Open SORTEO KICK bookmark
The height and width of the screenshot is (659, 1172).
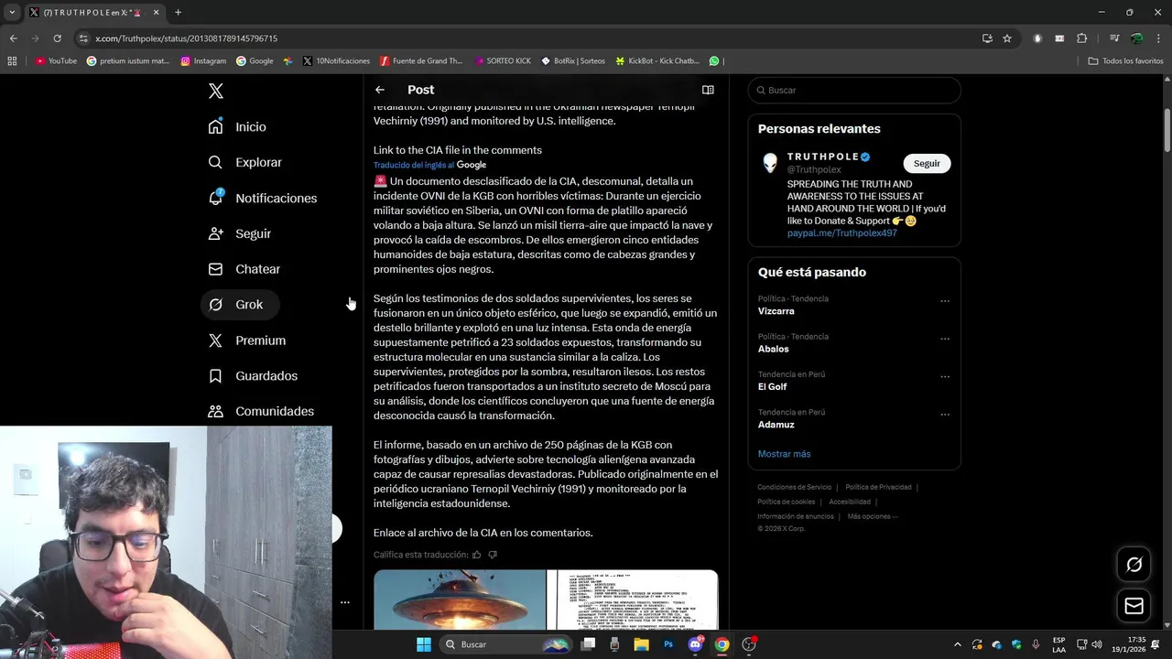503,61
